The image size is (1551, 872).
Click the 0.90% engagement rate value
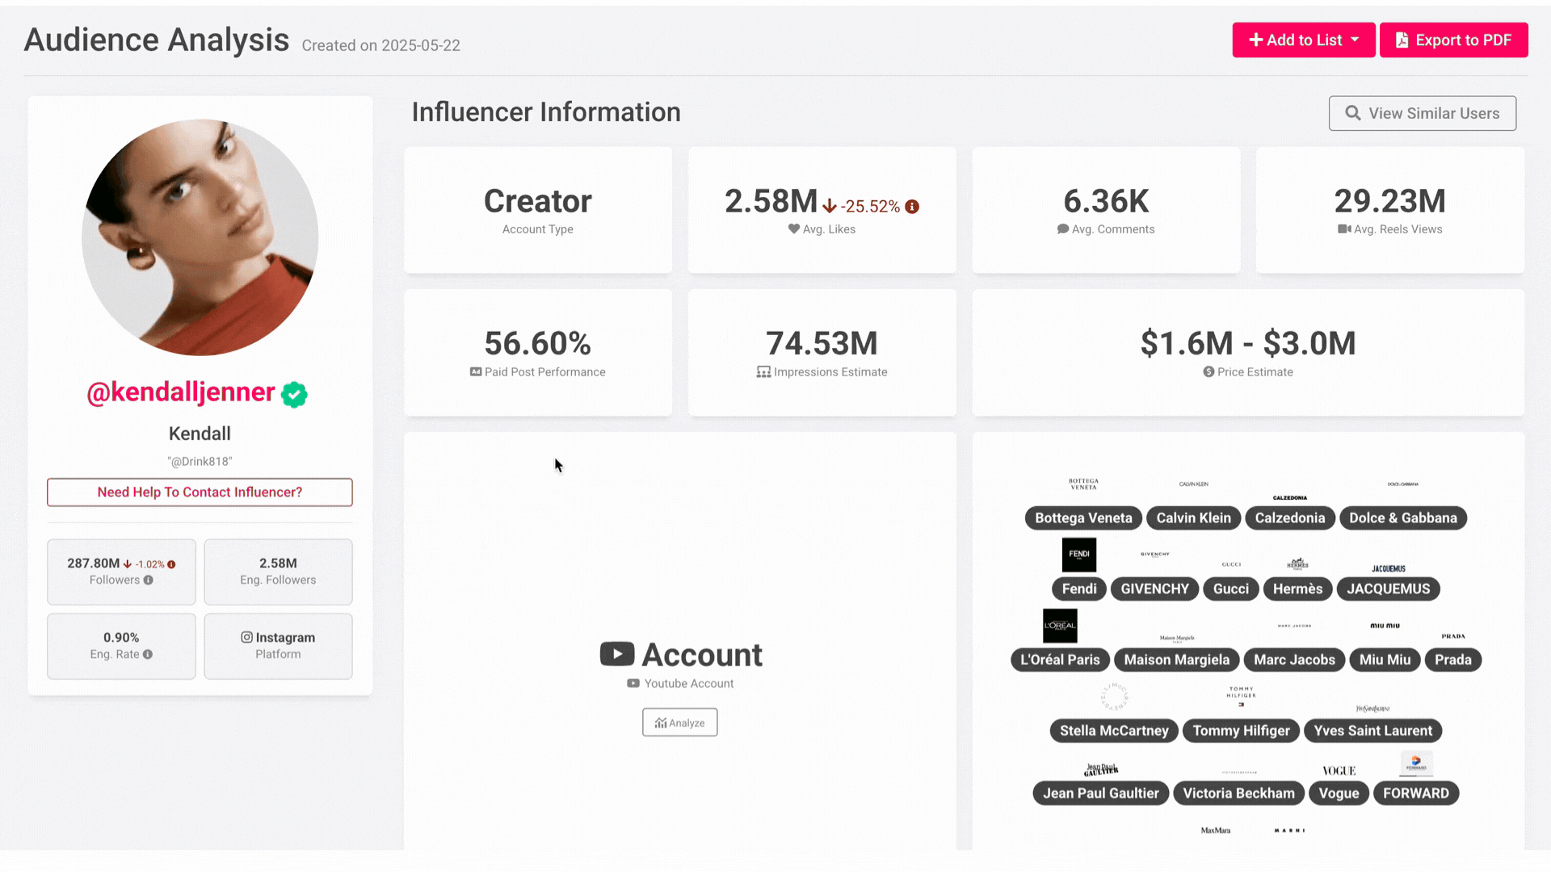tap(121, 638)
